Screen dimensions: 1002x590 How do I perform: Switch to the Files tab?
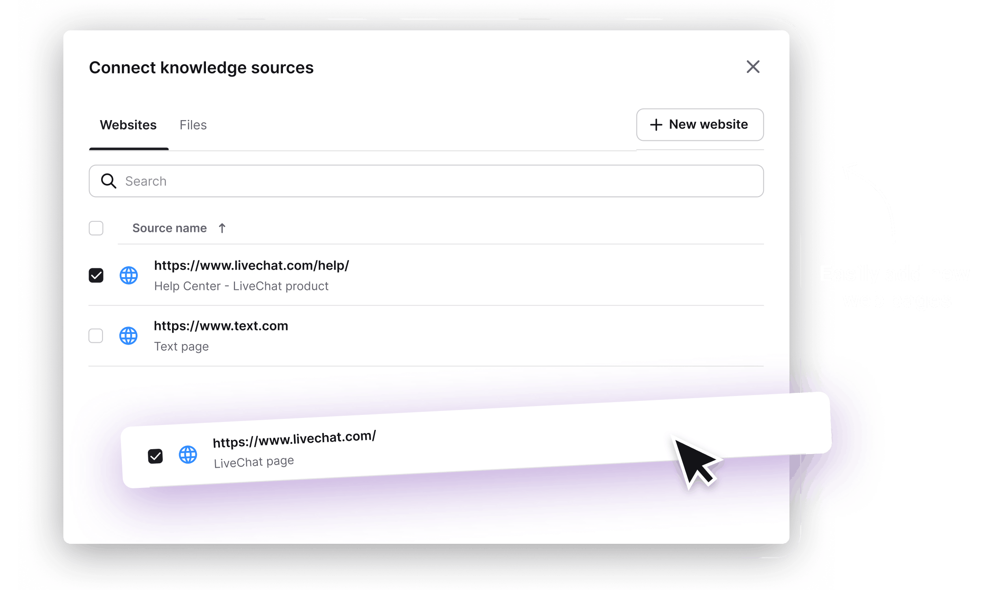coord(193,125)
